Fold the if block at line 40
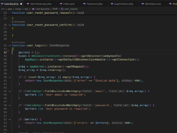The width and height of the screenshot is (177, 133). click(x=10, y=77)
